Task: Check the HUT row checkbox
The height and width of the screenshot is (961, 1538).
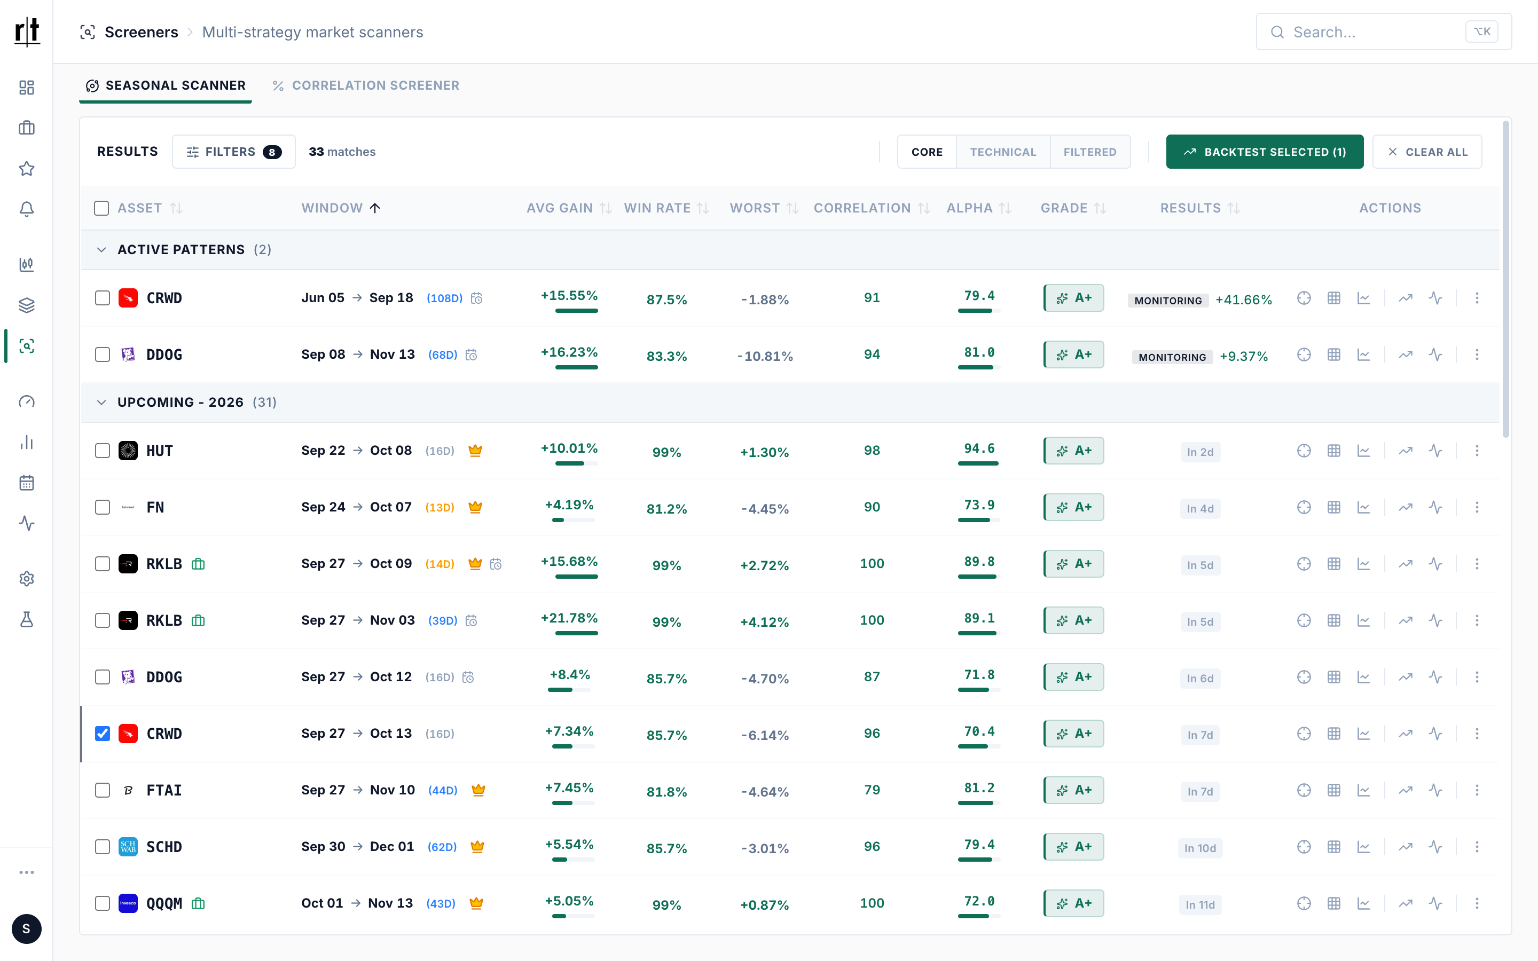Action: [103, 451]
